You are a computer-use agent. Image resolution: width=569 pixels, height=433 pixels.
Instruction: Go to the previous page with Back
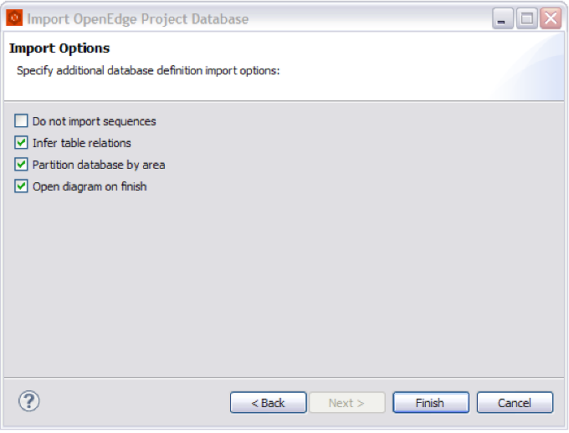(x=268, y=403)
